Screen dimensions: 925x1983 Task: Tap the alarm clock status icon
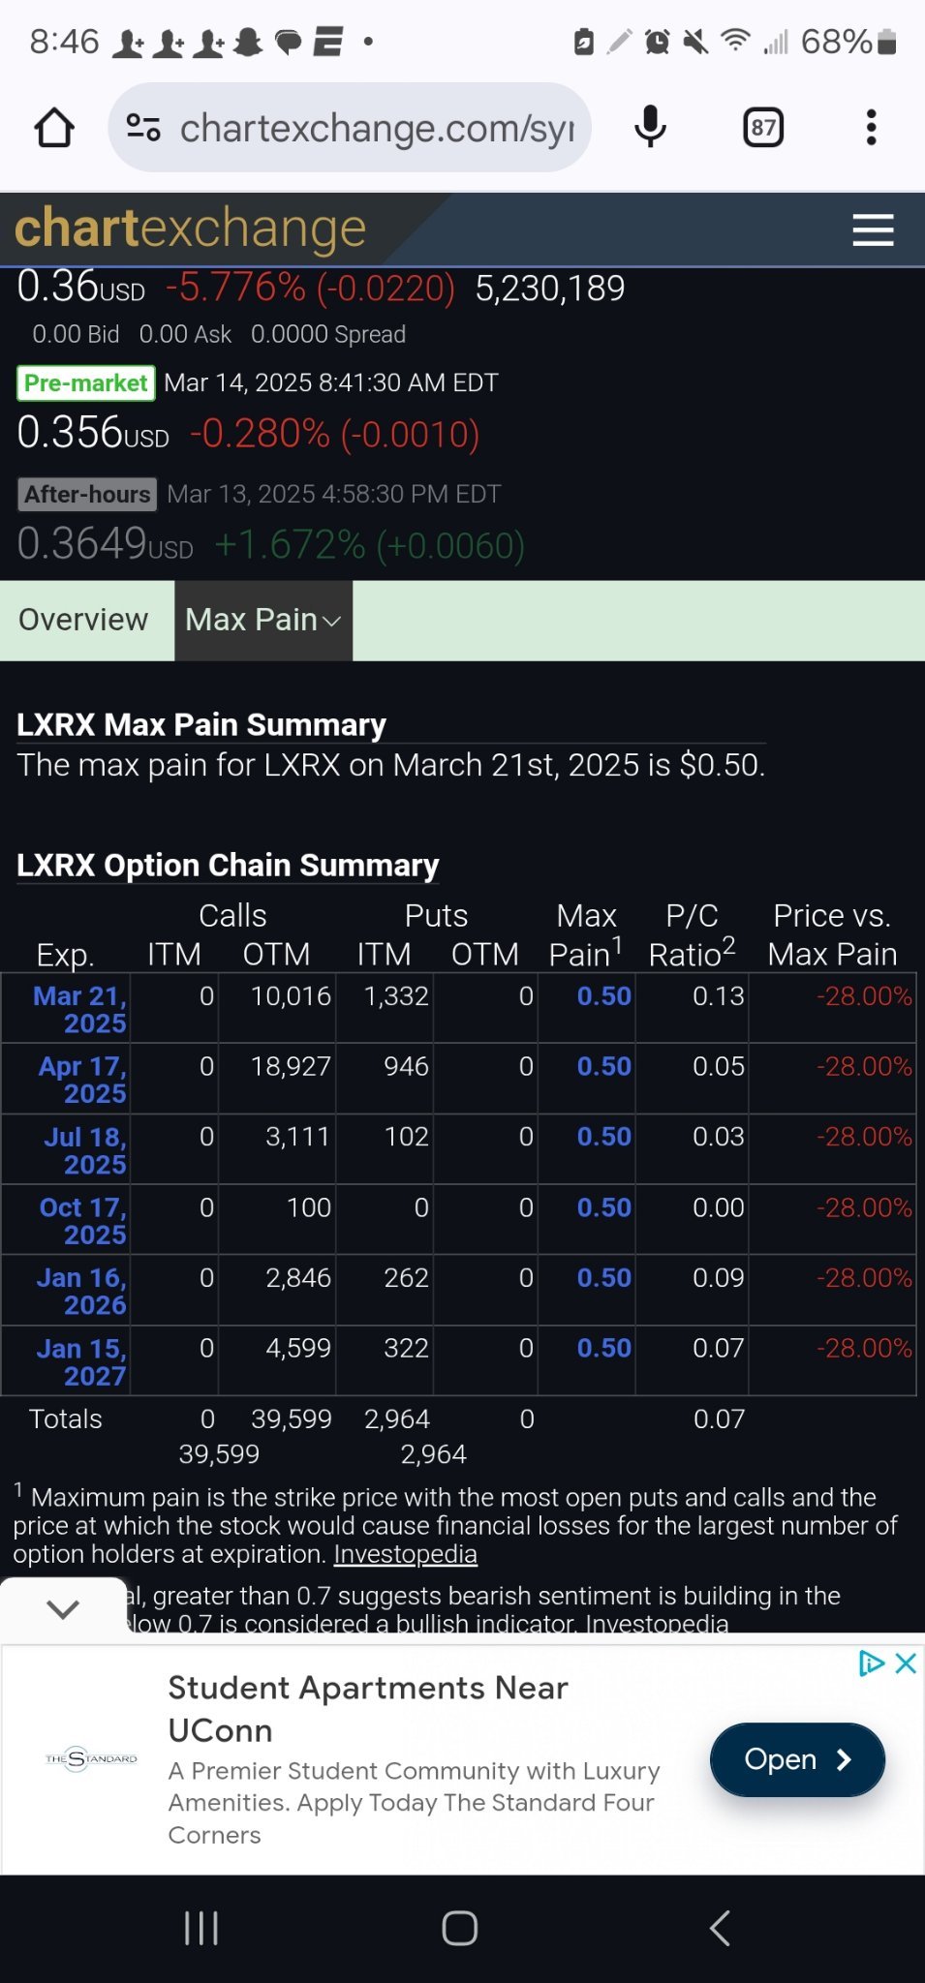657,42
